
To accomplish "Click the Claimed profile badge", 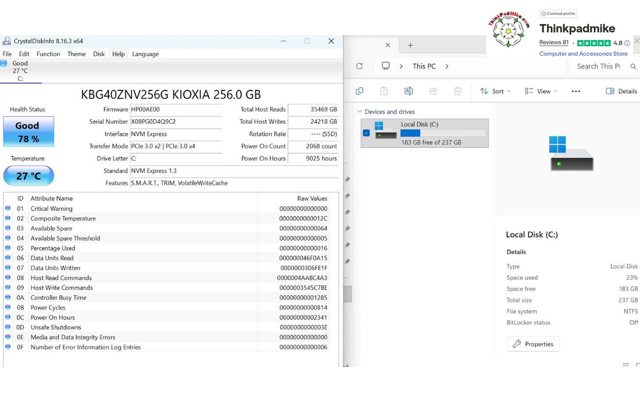I will pos(558,14).
